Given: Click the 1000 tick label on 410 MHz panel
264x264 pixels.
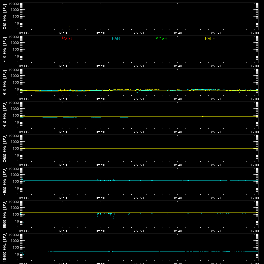Looking at the screenshot, I should click(x=15, y=43).
